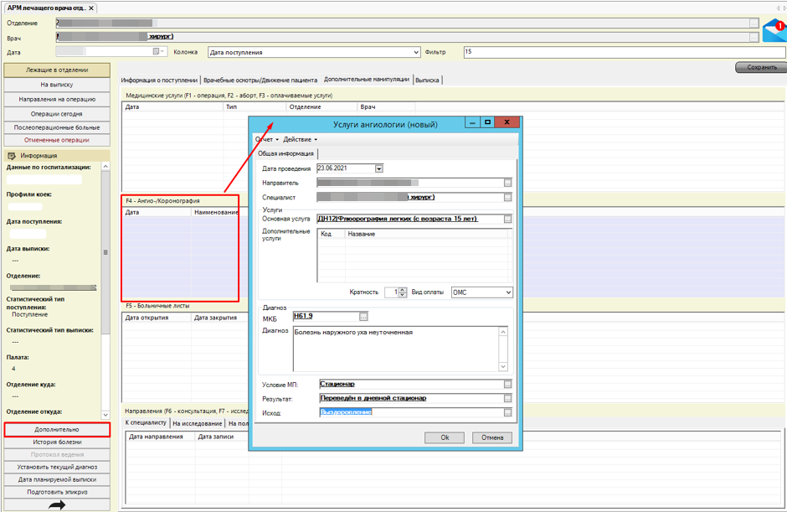Open История болезни
787x512 pixels.
[57, 442]
